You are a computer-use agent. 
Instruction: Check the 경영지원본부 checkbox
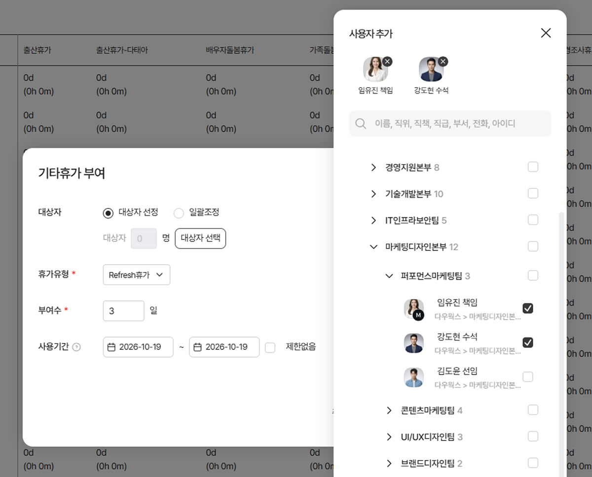point(533,167)
